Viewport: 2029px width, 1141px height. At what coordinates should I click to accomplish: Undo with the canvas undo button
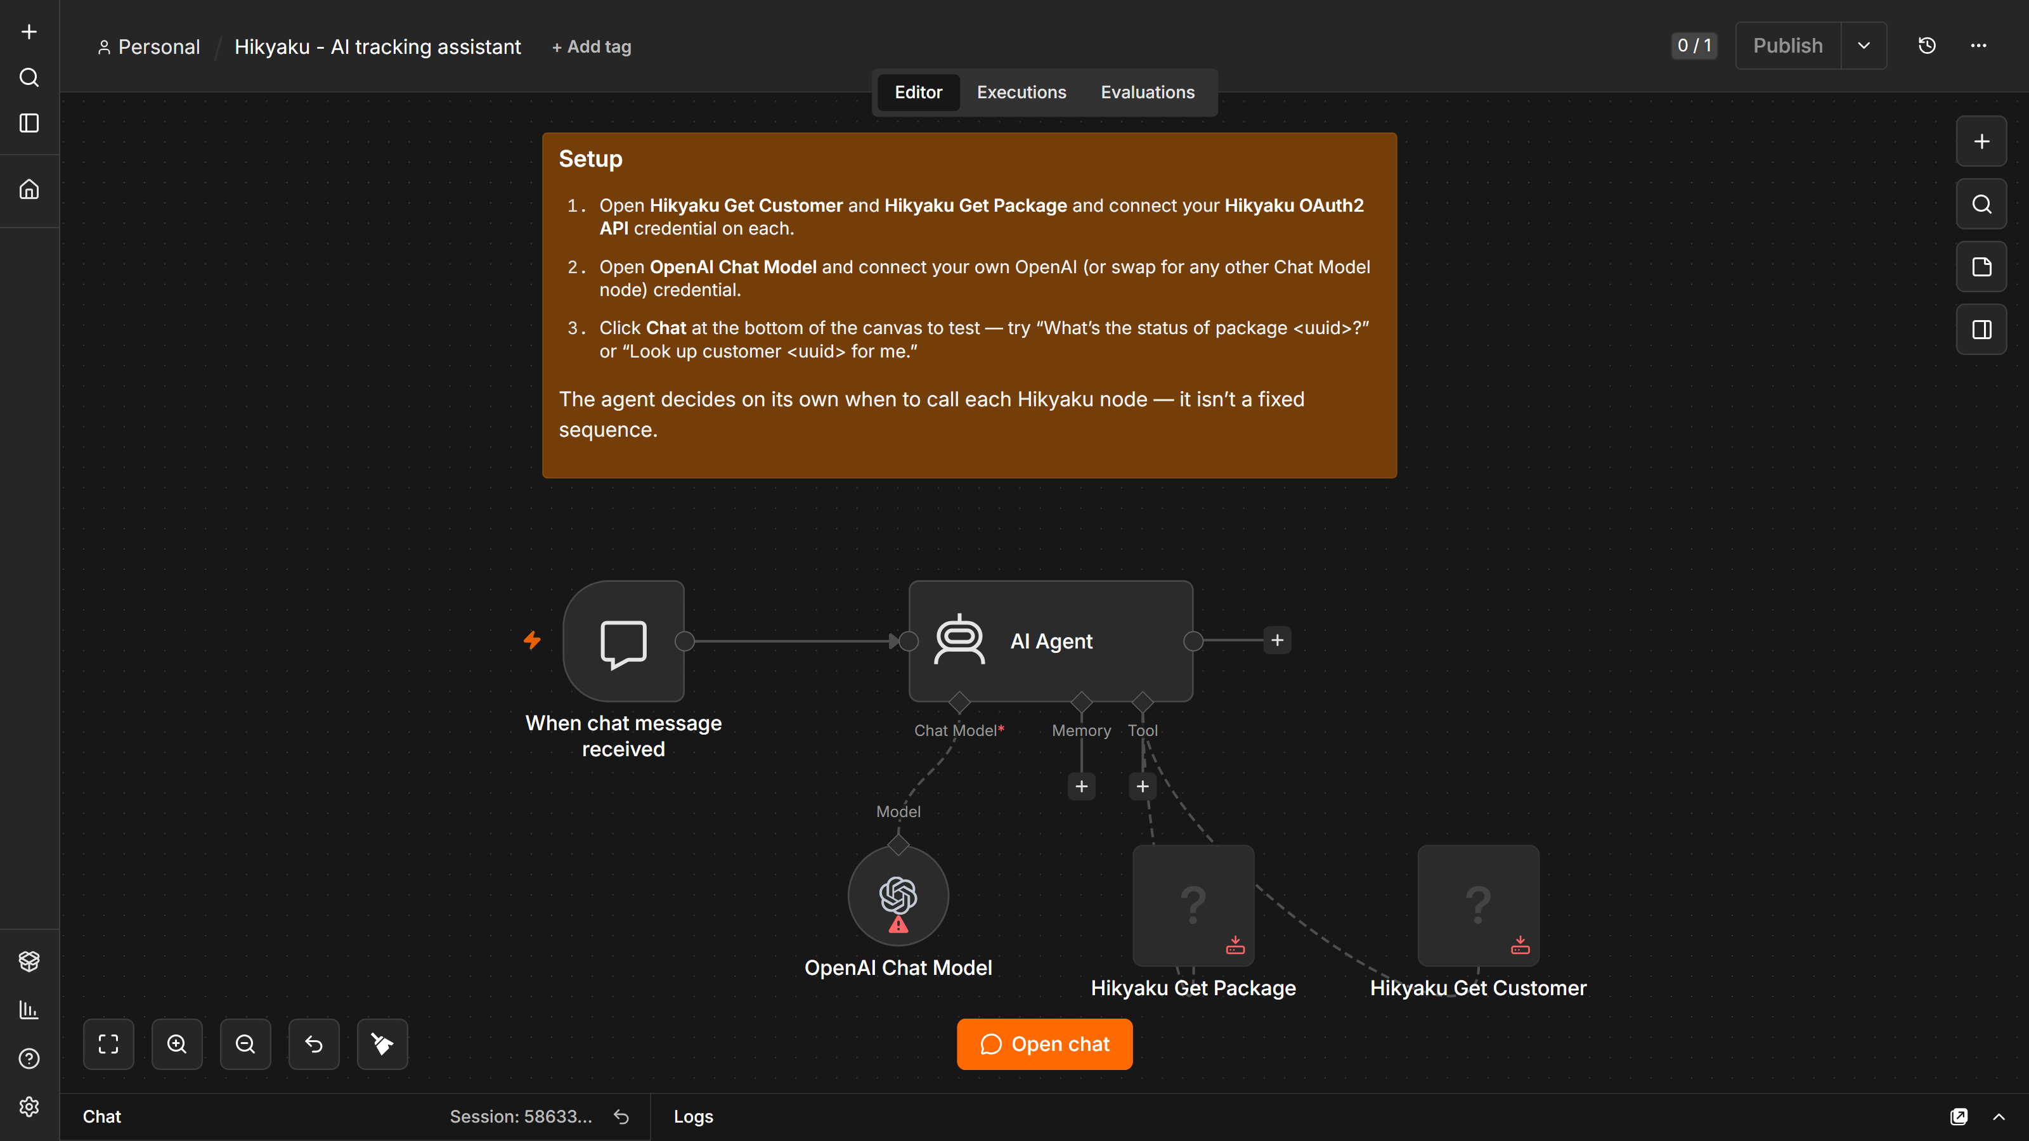(x=314, y=1044)
